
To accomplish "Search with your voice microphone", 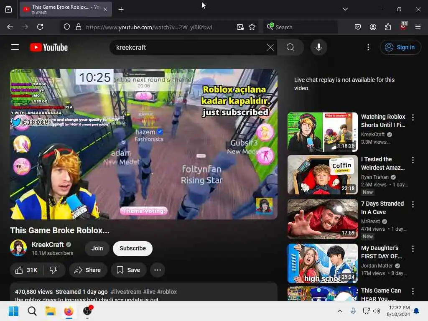I will coord(318,47).
